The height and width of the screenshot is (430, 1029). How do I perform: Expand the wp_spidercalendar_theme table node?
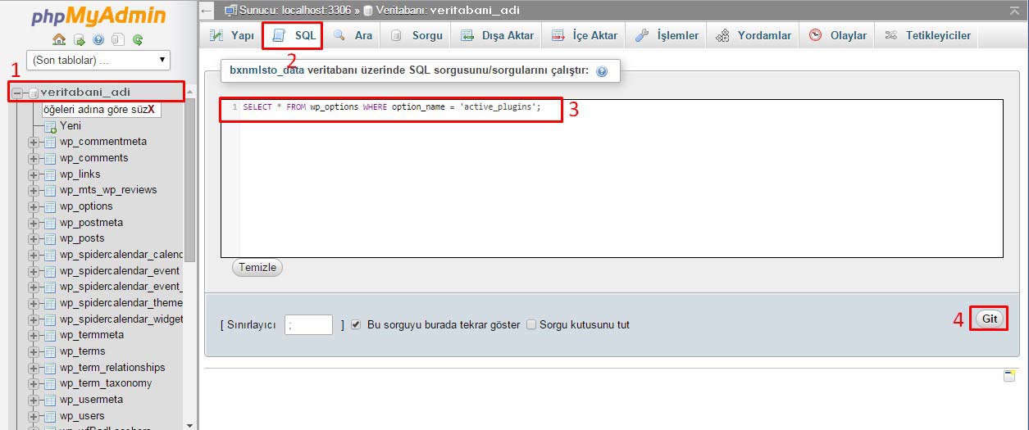point(34,303)
